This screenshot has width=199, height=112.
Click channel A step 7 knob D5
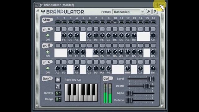click(96, 35)
